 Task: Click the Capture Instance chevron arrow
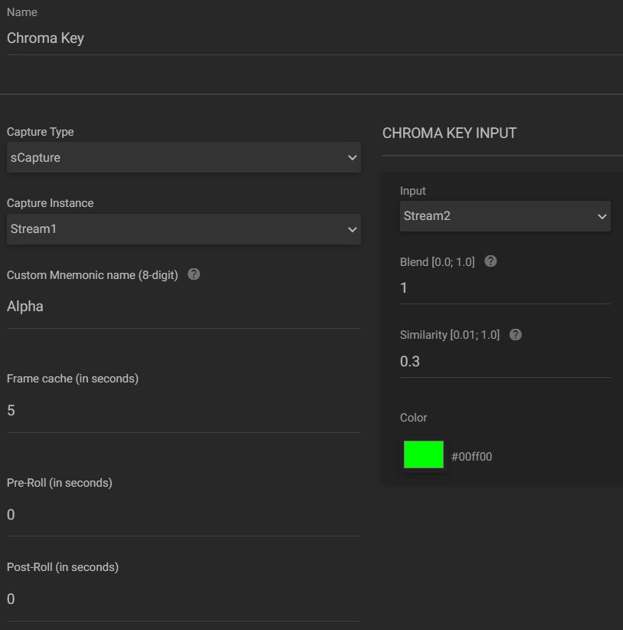click(352, 229)
